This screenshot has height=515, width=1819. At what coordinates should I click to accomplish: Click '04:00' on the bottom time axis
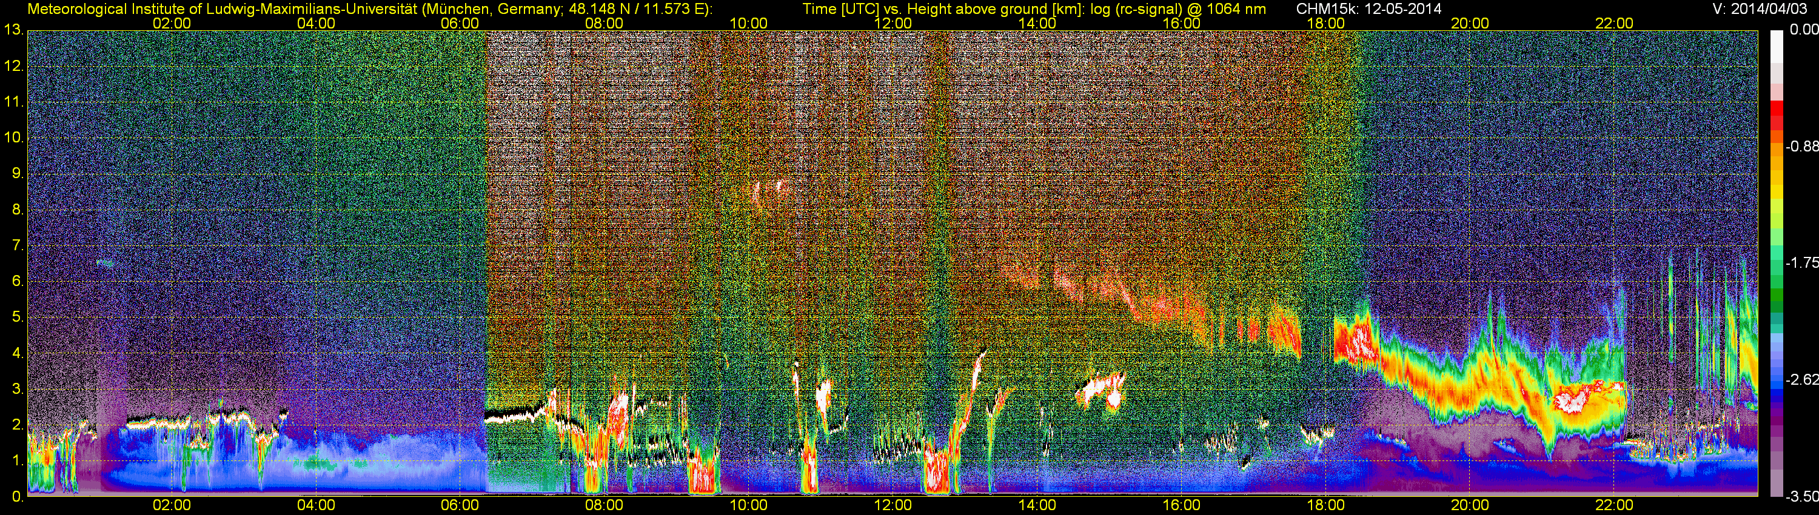(x=316, y=505)
